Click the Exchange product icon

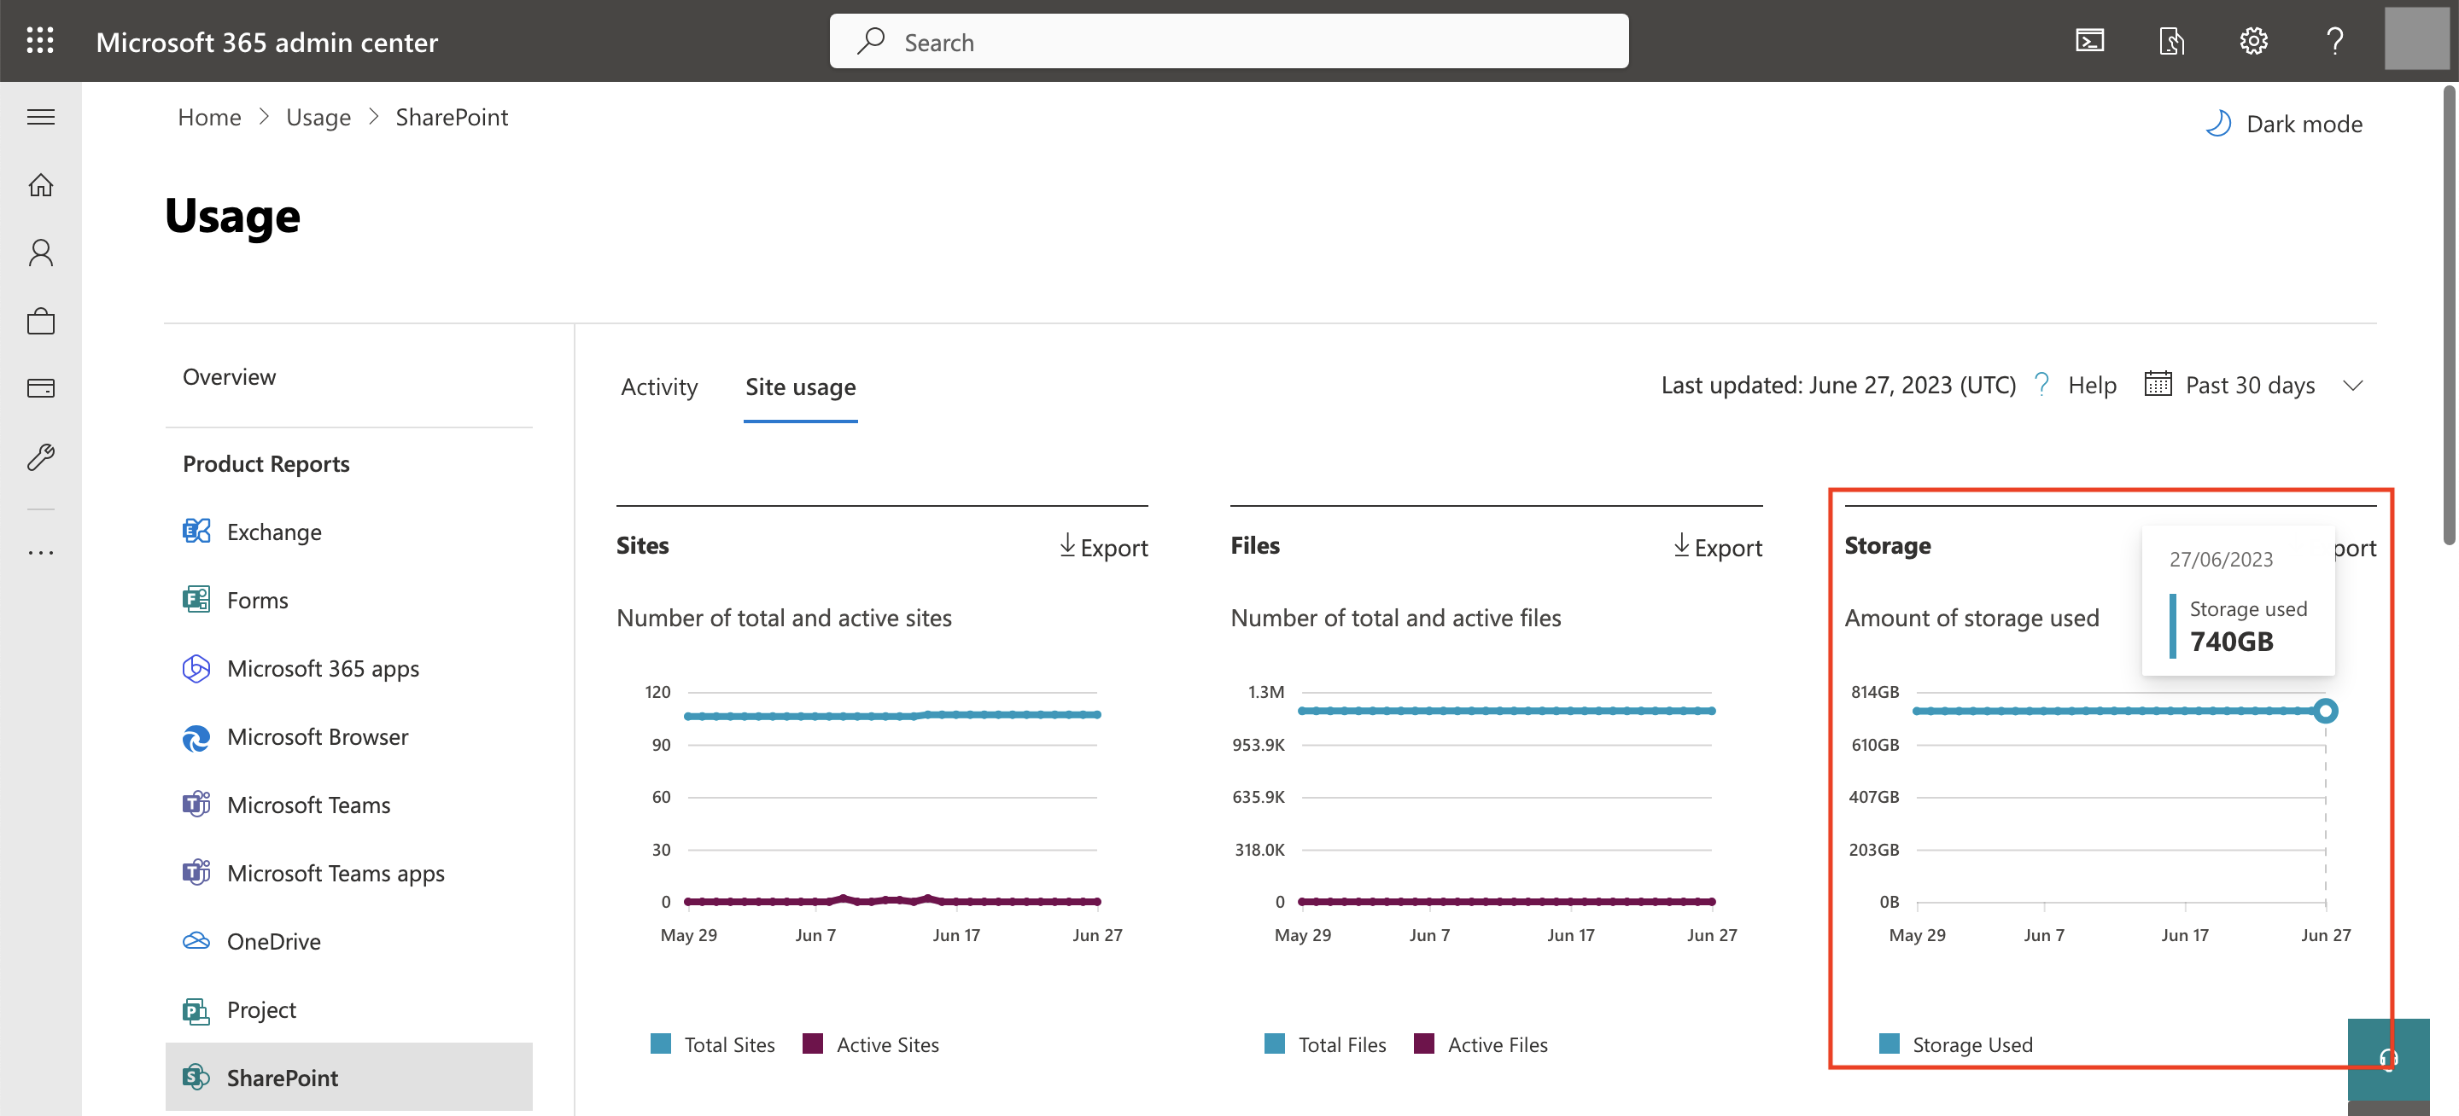(x=196, y=532)
